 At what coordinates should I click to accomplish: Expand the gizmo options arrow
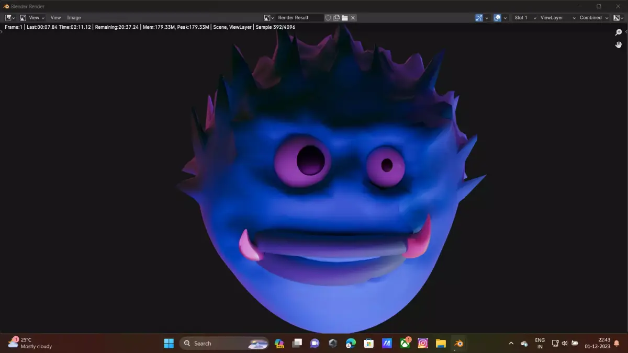[x=487, y=18]
